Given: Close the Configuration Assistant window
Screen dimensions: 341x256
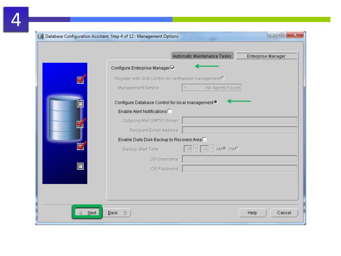Looking at the screenshot, I should click(x=295, y=35).
